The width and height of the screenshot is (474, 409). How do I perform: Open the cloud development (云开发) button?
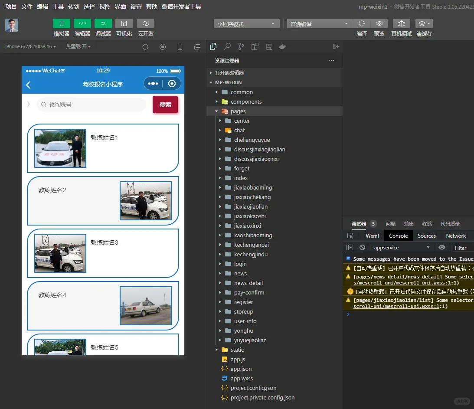click(x=146, y=23)
